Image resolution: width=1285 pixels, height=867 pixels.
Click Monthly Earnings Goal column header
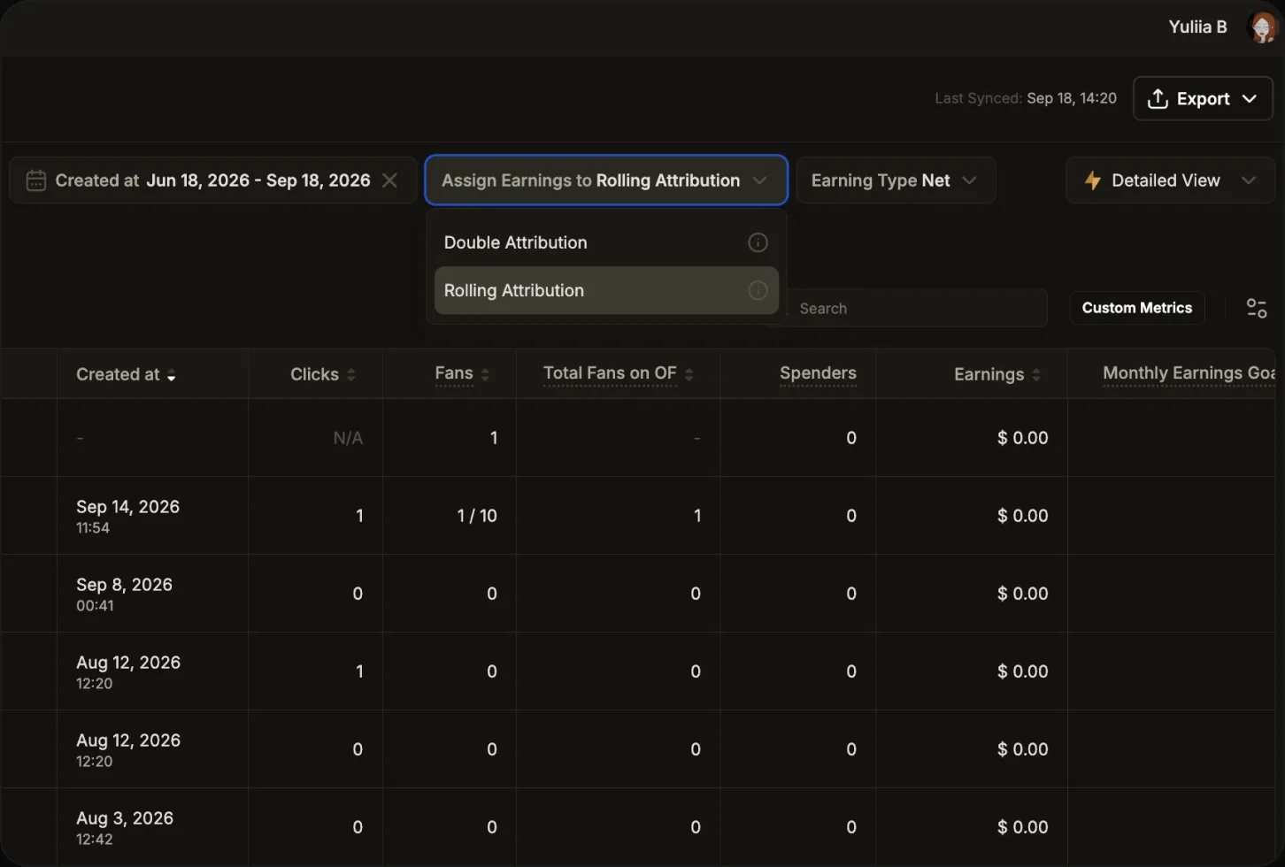click(x=1189, y=373)
